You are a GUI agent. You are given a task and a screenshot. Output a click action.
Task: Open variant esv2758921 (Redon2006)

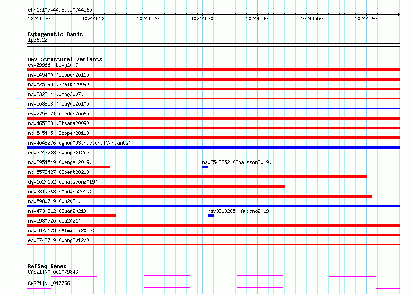point(58,114)
